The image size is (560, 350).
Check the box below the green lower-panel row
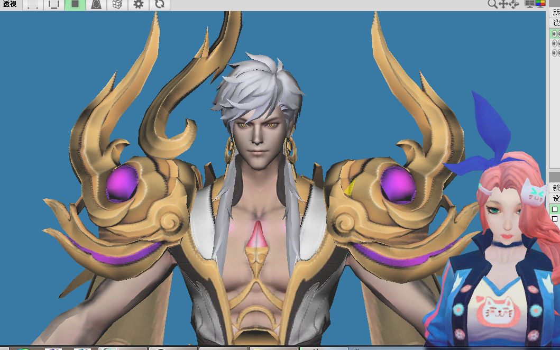[x=555, y=218]
